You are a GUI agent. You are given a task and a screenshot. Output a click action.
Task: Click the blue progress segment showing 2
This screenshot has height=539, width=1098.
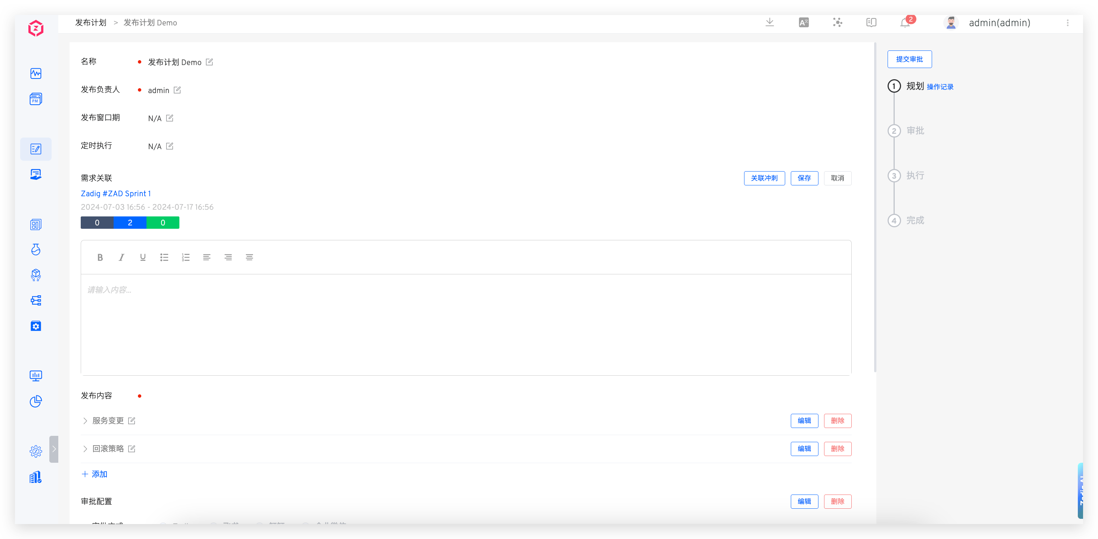130,223
